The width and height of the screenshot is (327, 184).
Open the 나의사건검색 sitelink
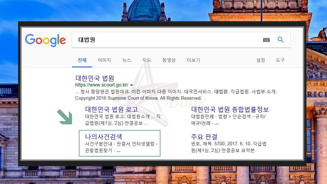pos(103,137)
